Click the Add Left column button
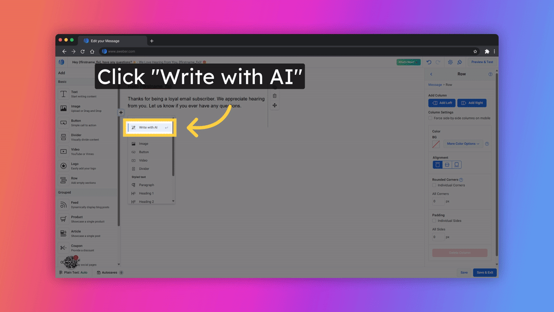Image resolution: width=554 pixels, height=312 pixels. coord(441,103)
